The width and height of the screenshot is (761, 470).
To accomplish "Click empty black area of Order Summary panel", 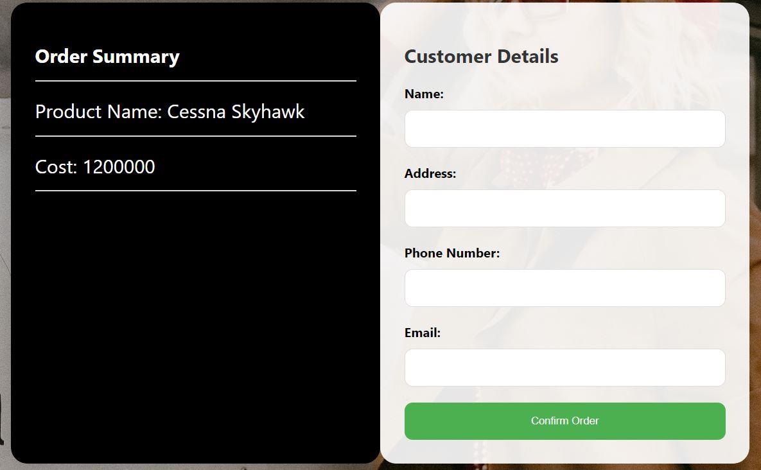I will (196, 325).
